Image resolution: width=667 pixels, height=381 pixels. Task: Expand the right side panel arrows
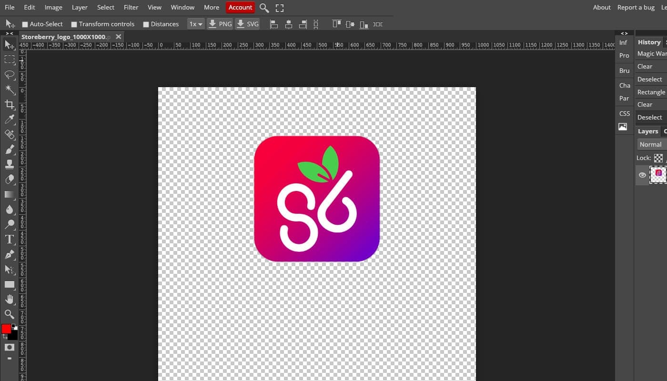(624, 33)
